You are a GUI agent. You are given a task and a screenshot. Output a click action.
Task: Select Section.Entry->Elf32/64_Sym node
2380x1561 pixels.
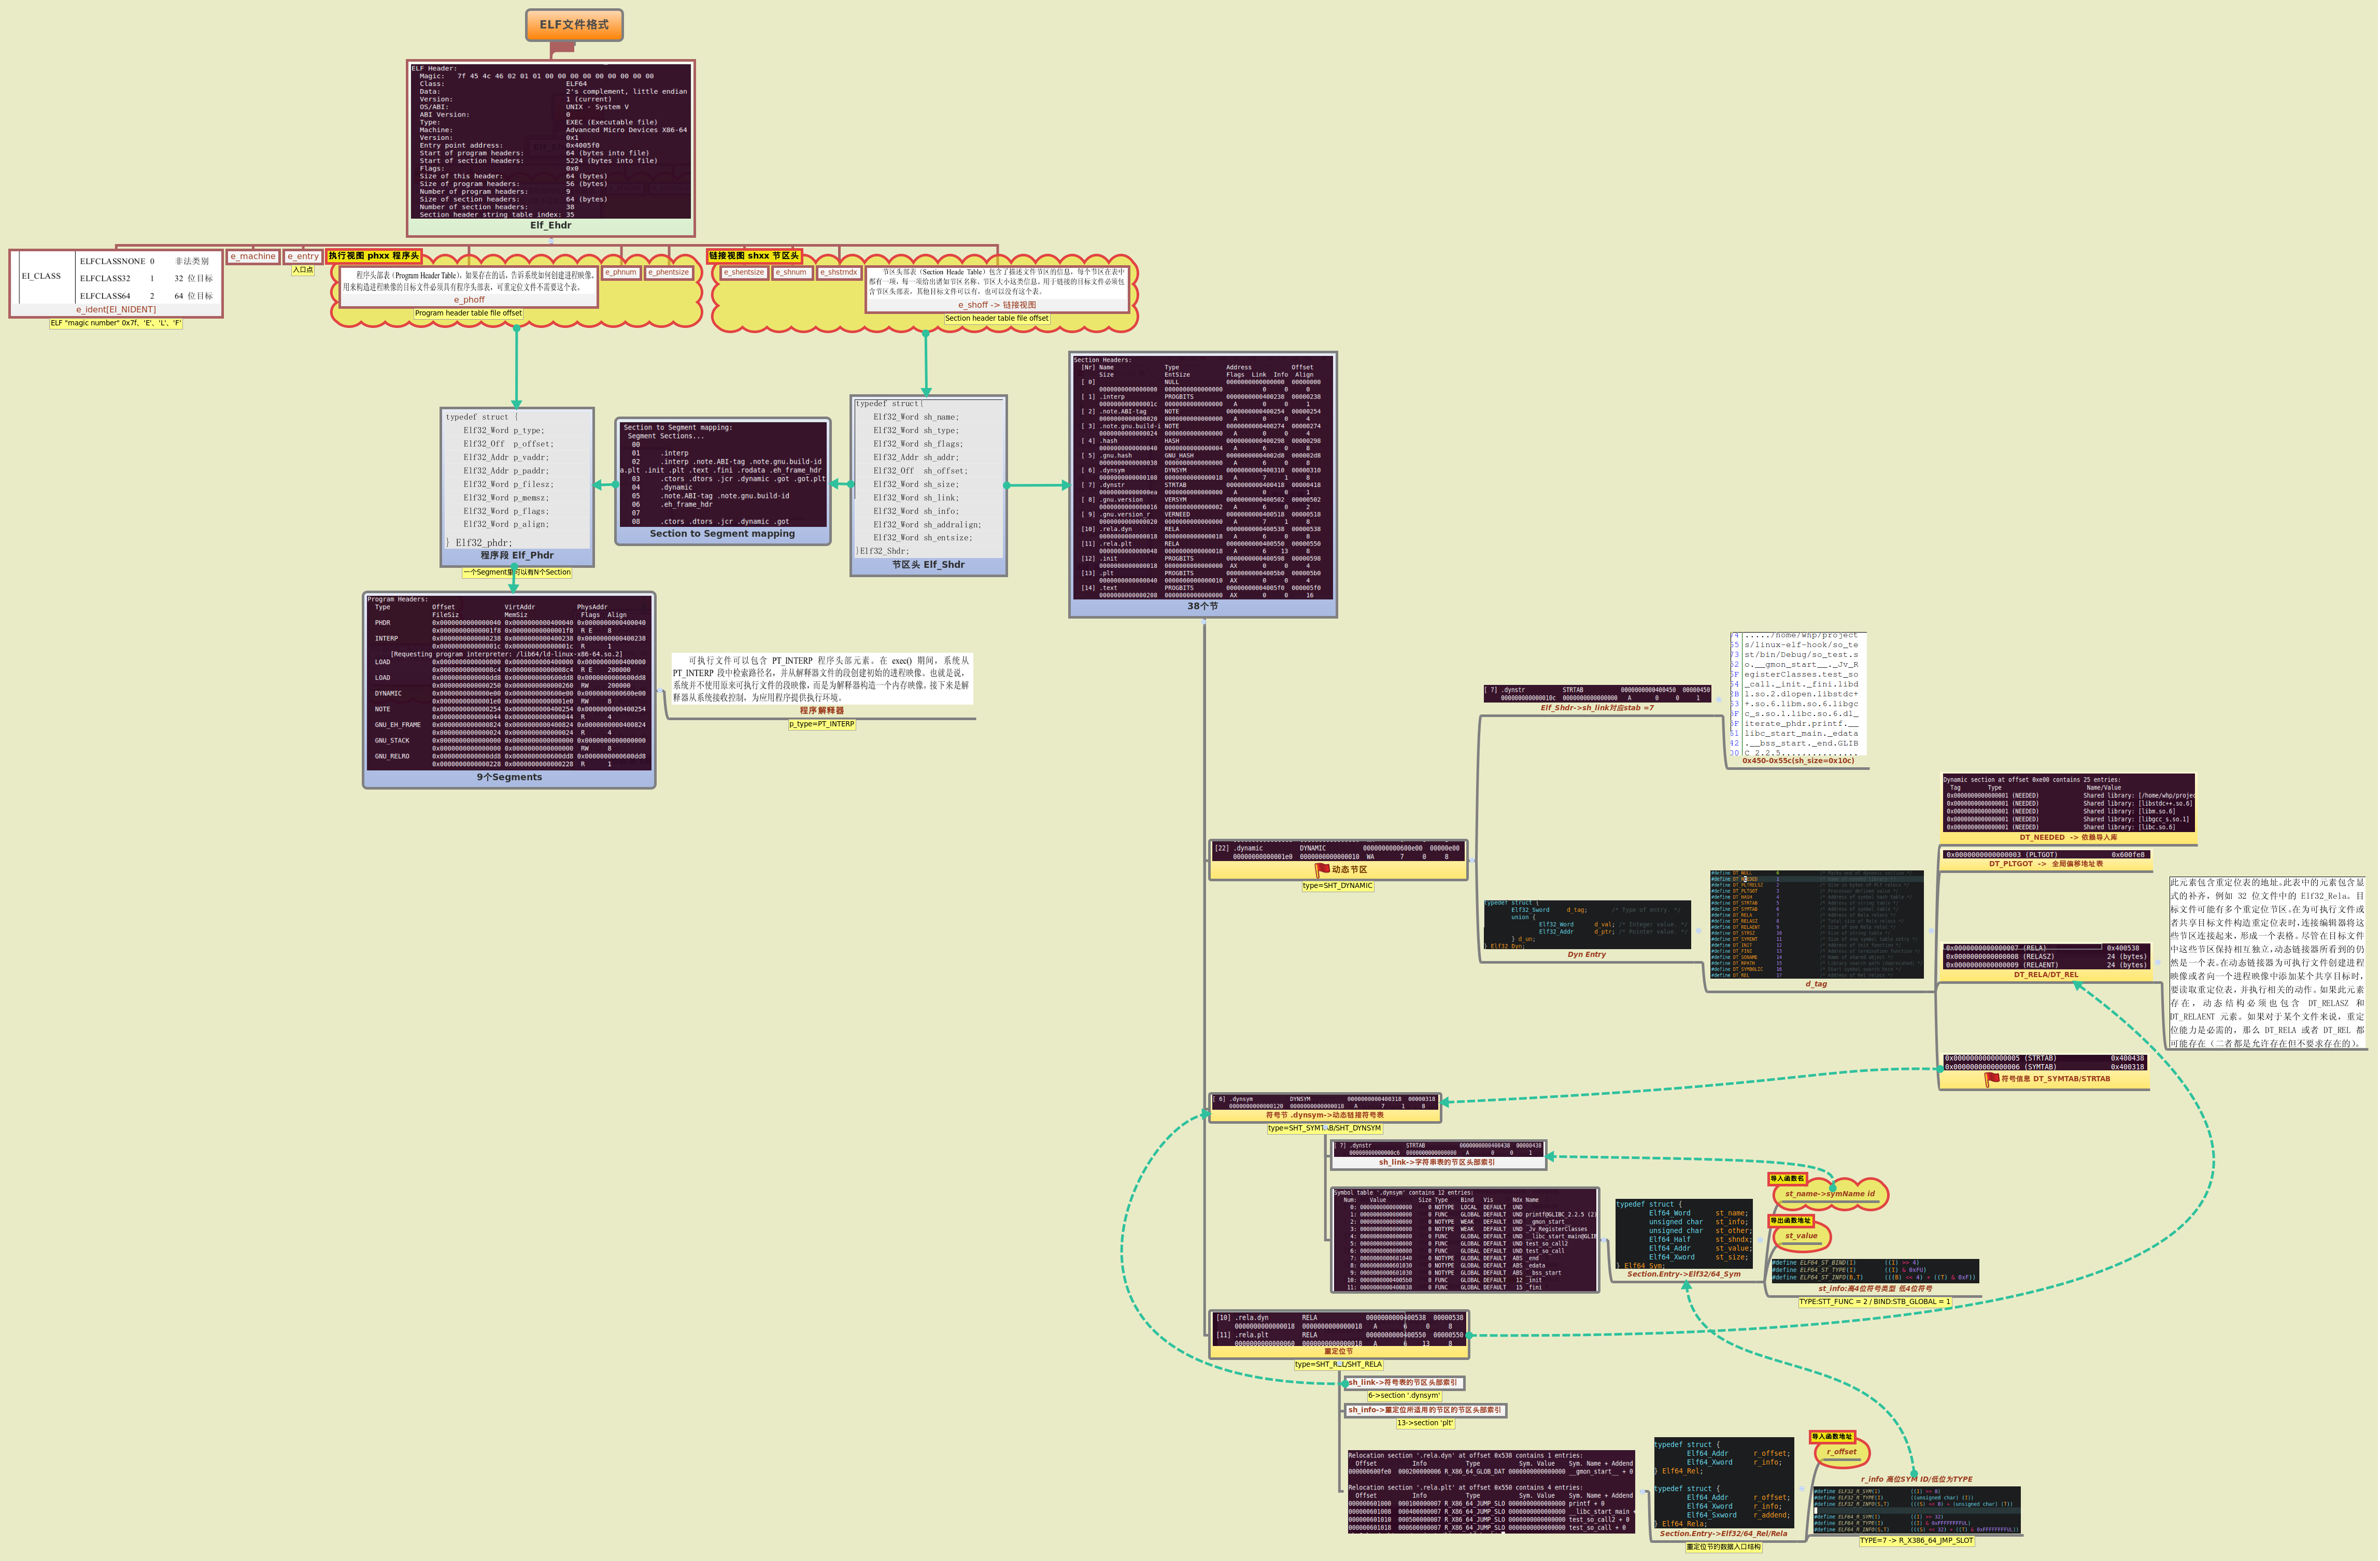(x=1683, y=1239)
